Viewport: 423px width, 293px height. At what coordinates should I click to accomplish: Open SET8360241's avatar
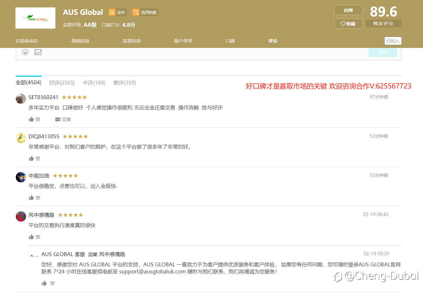pyautogui.click(x=21, y=99)
